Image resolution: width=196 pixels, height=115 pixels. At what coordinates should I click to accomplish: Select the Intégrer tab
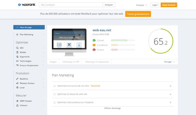[53, 62]
